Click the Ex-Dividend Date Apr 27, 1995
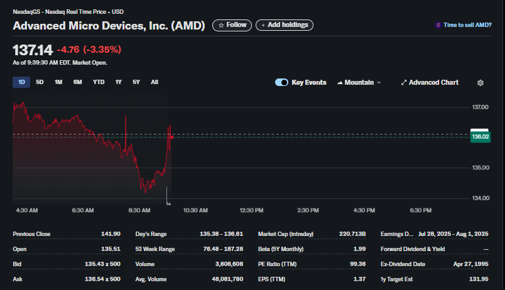The height and width of the screenshot is (290, 505). point(471,264)
